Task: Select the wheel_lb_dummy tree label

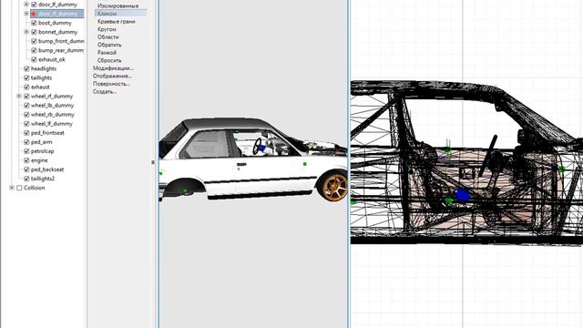Action: [53, 106]
